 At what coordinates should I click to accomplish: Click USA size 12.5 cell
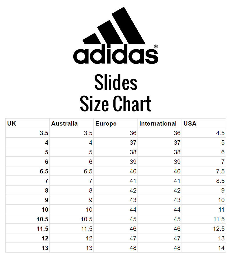coord(204,229)
